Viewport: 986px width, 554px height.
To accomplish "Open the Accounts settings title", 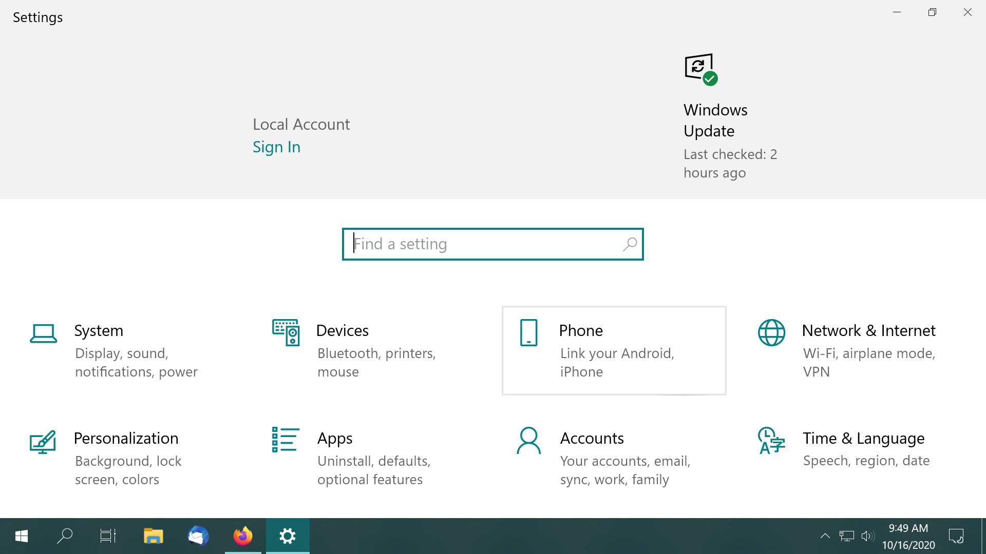I will pos(592,438).
